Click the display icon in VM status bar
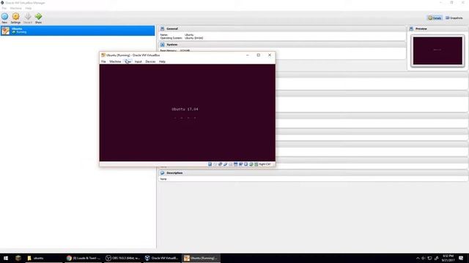 point(236,164)
